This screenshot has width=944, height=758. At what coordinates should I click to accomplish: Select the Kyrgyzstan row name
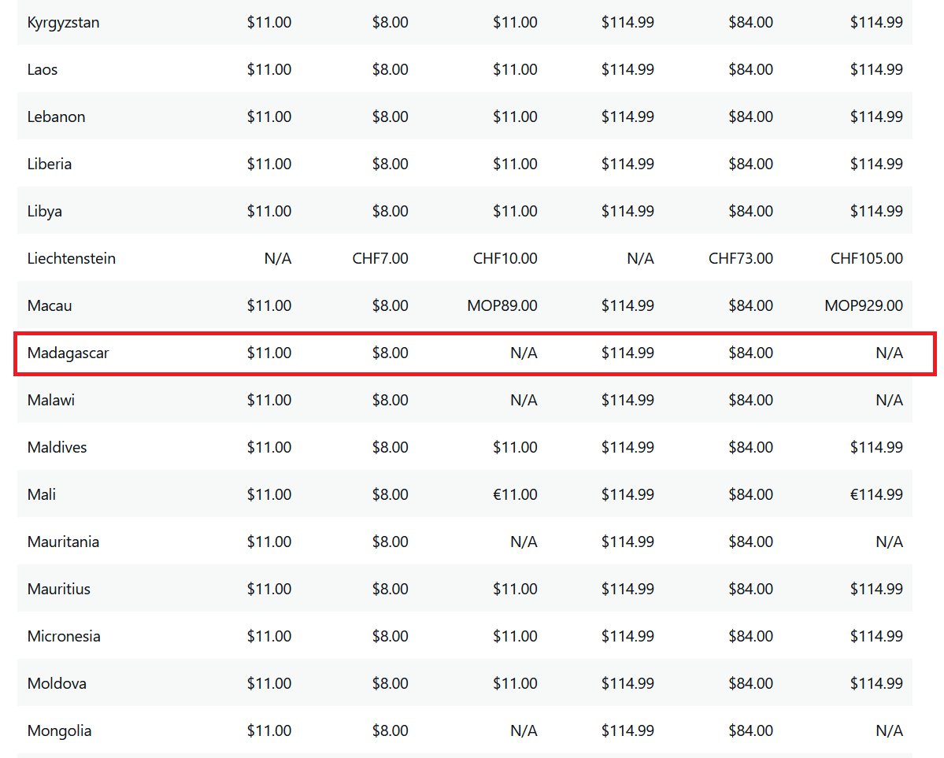coord(63,22)
